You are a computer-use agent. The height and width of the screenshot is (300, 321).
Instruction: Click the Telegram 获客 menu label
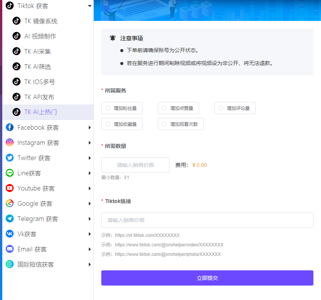(x=38, y=219)
